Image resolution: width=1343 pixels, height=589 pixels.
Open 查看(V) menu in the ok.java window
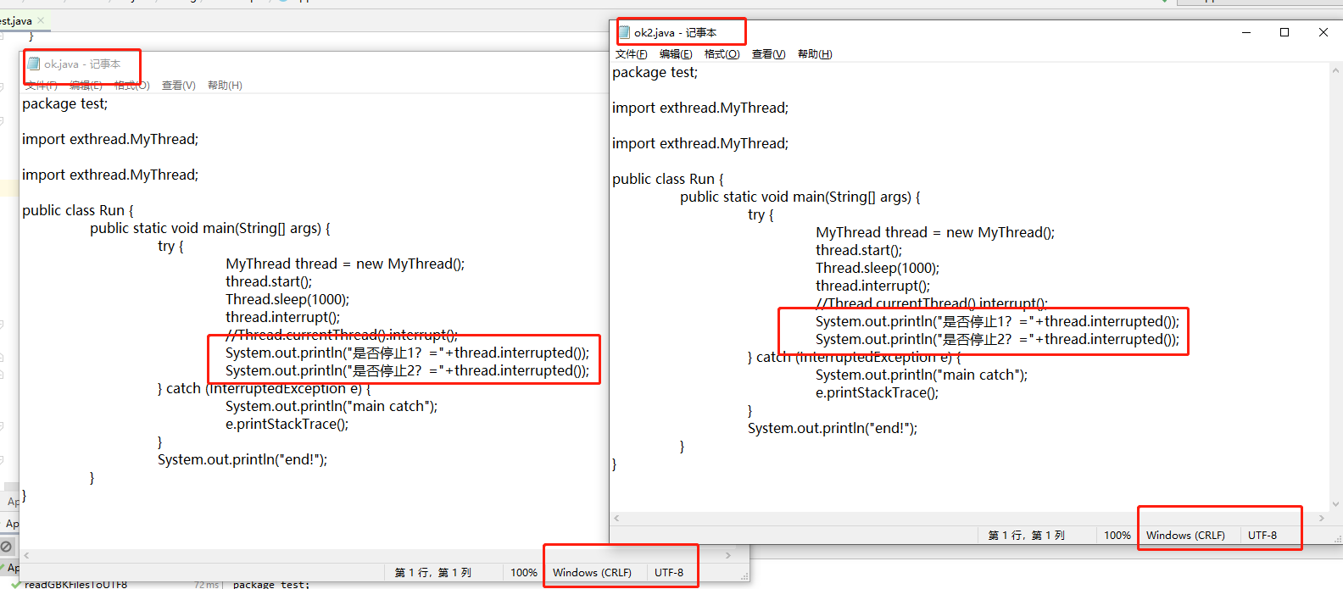(x=179, y=86)
